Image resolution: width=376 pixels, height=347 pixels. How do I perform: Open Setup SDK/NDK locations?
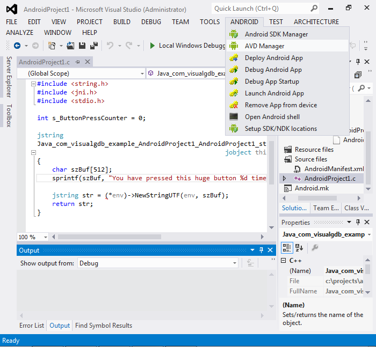point(287,129)
